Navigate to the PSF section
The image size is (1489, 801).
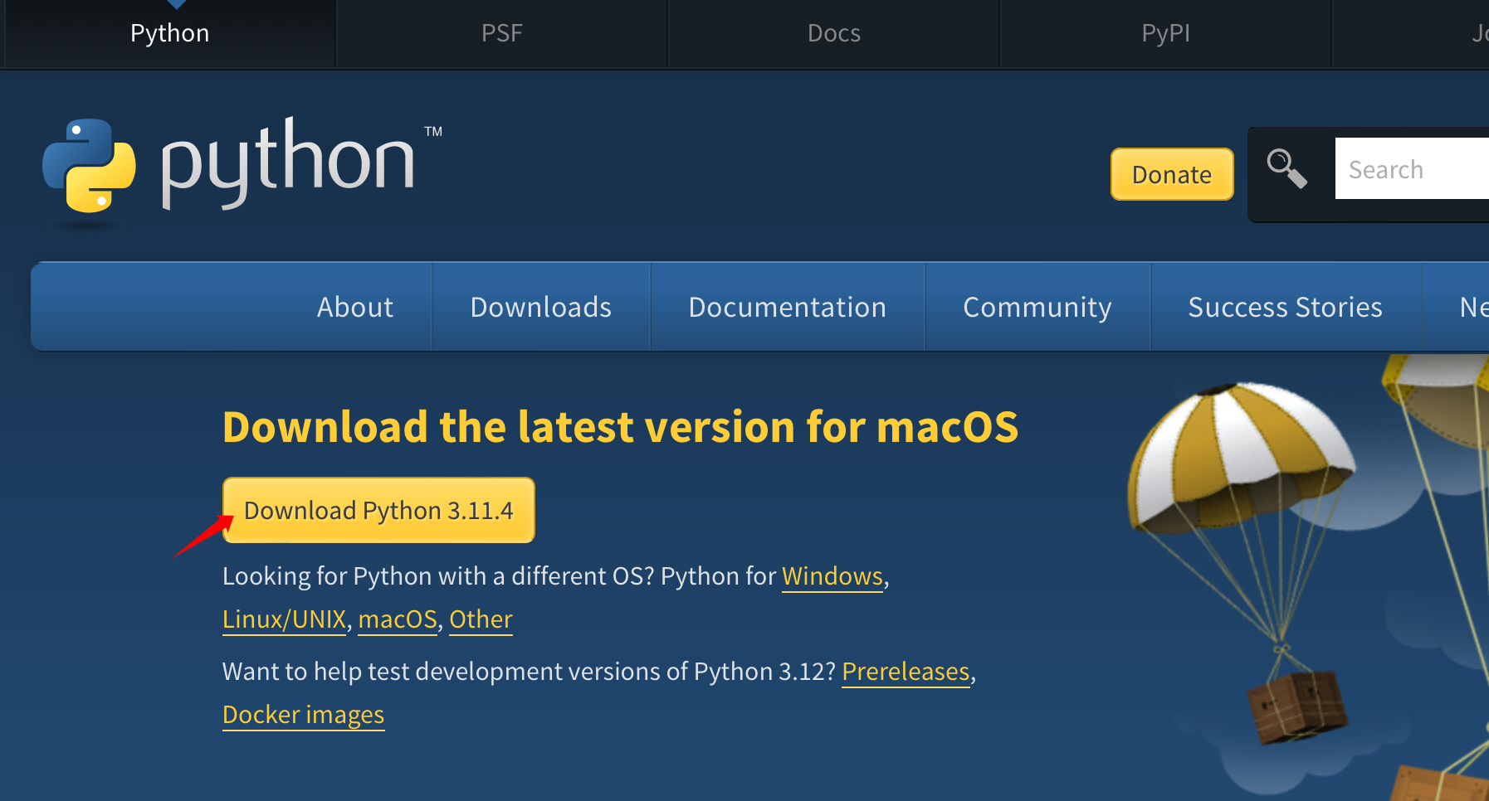[501, 33]
